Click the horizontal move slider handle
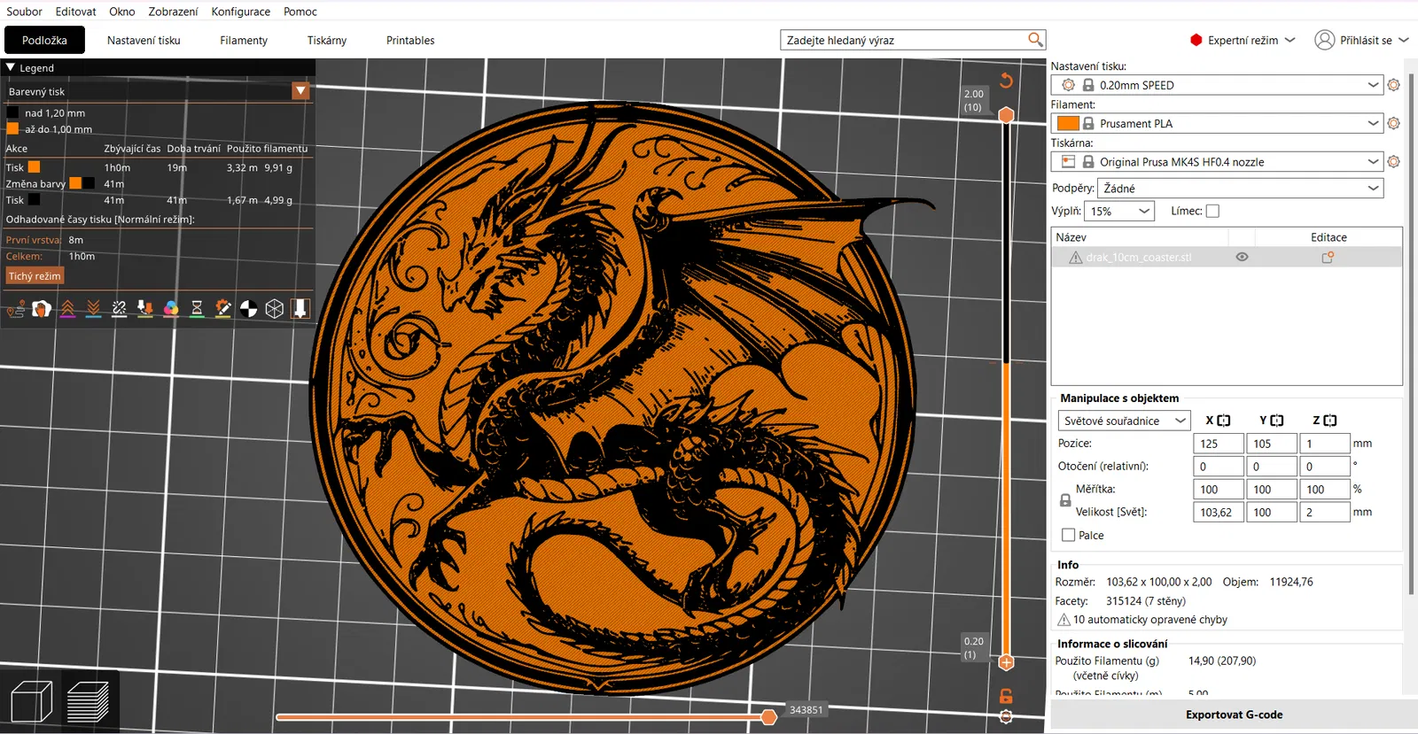Image resolution: width=1418 pixels, height=734 pixels. click(x=768, y=716)
